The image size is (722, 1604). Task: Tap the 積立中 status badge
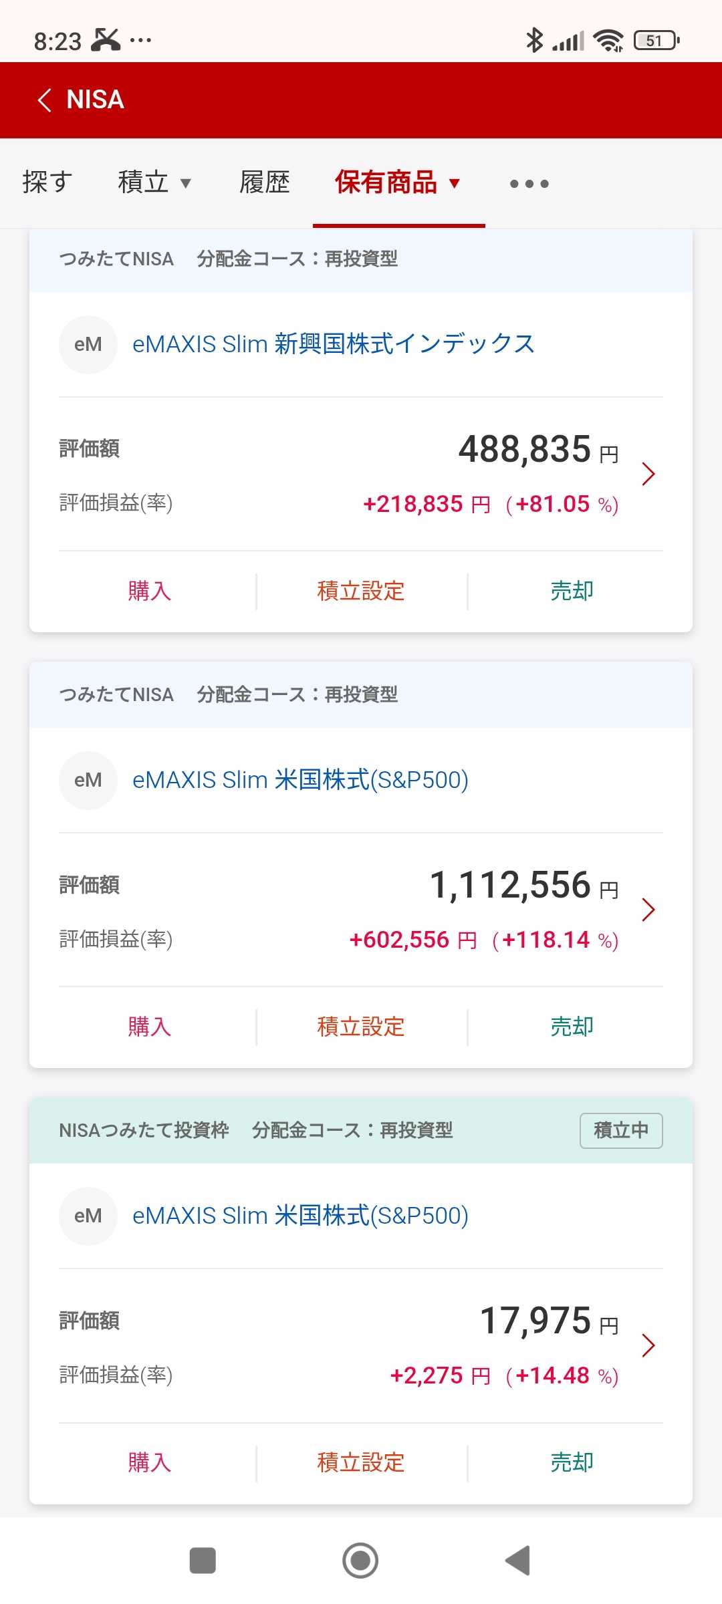click(621, 1130)
